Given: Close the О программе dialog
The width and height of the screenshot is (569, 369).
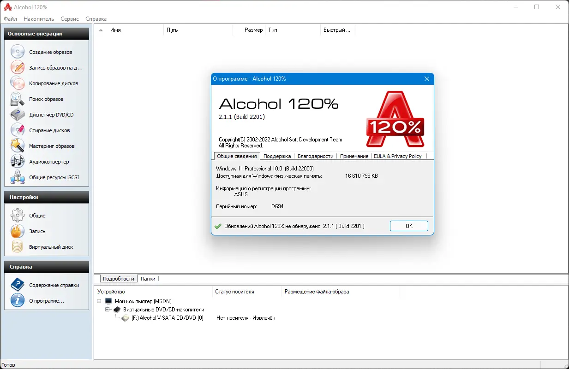Looking at the screenshot, I should click(427, 79).
